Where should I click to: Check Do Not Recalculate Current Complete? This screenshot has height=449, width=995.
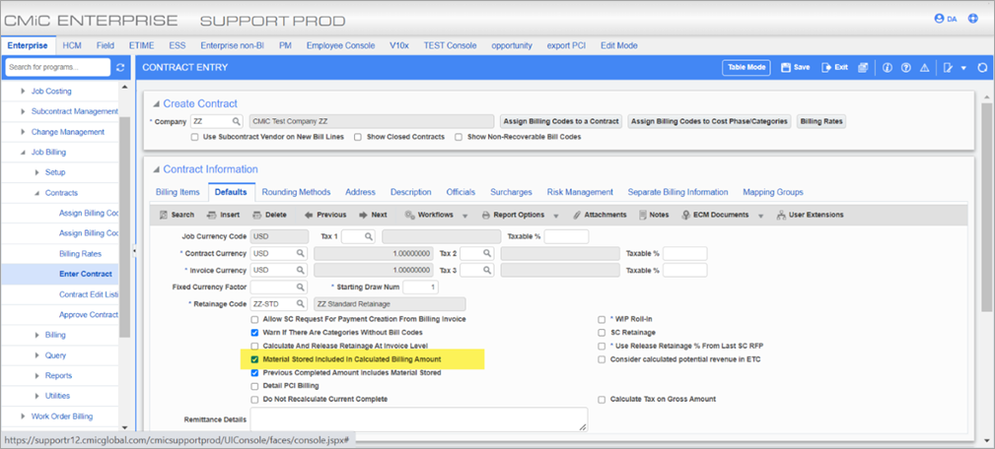(255, 400)
